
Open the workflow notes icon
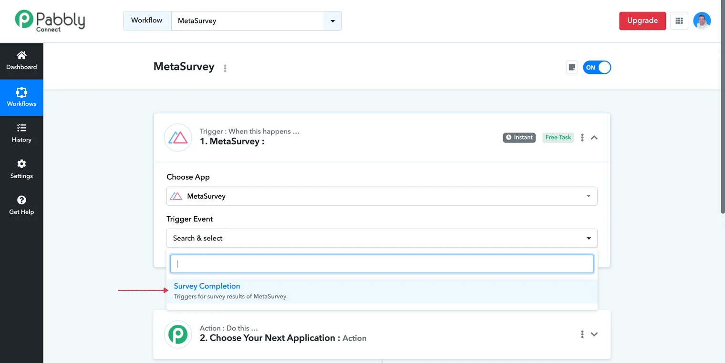click(x=572, y=67)
